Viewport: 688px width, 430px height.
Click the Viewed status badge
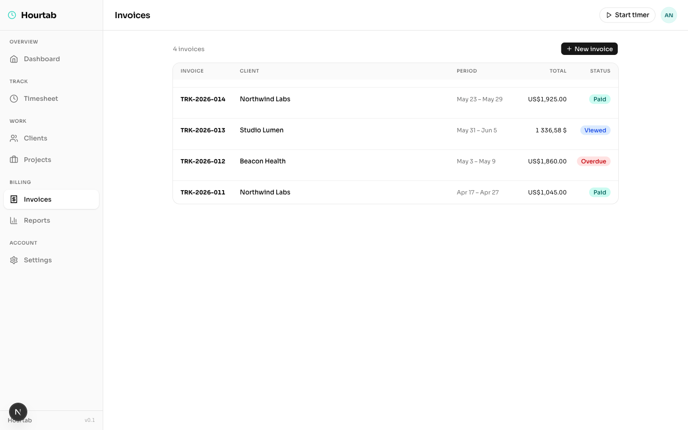595,130
